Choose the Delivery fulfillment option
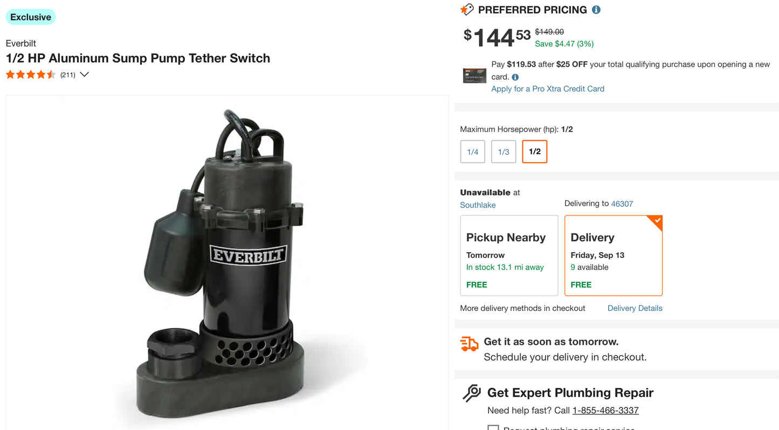This screenshot has width=779, height=430. pos(613,256)
